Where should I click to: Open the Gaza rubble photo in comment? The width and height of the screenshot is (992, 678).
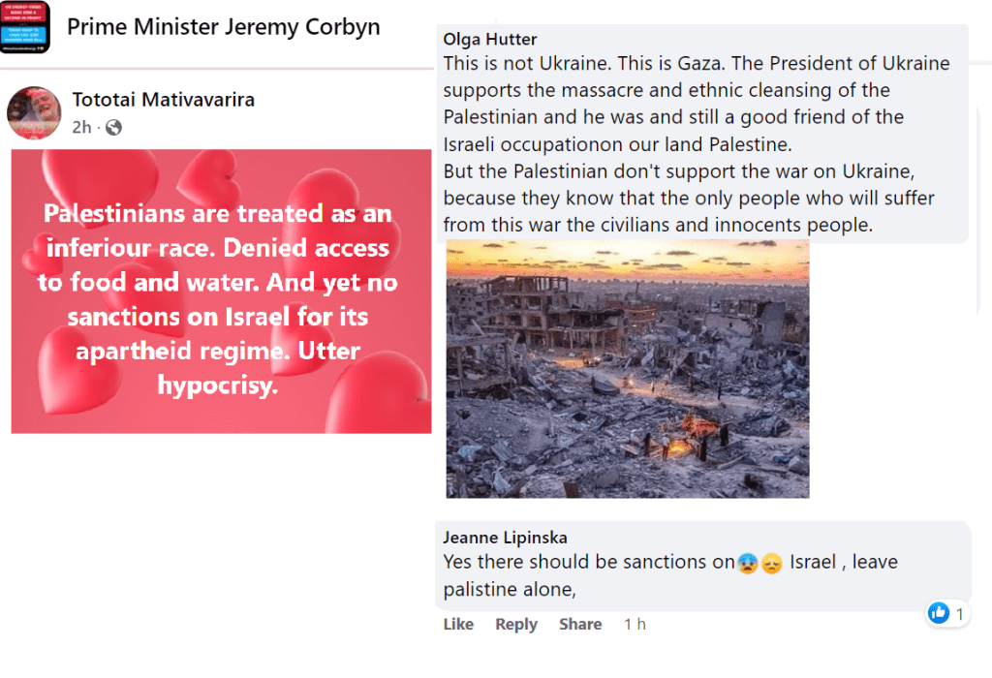pos(627,369)
